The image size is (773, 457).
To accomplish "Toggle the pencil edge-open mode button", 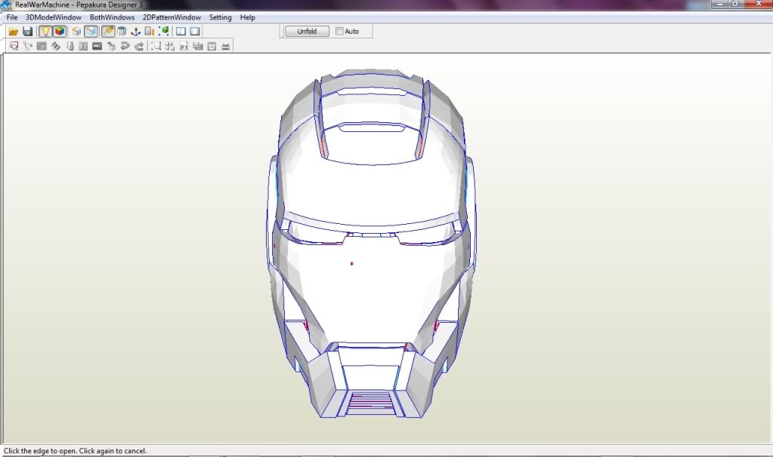I will [x=108, y=32].
